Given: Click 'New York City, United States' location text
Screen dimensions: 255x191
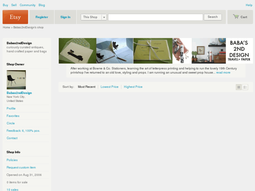Looking at the screenshot, I should pyautogui.click(x=16, y=99).
